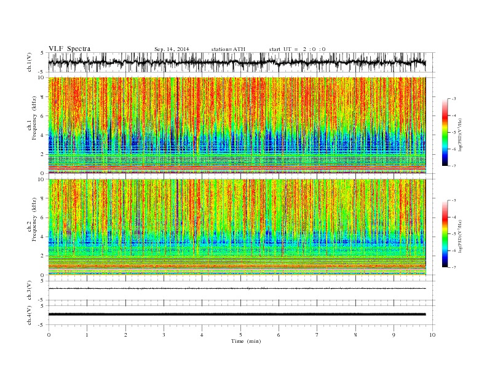Click the ch.1 spectrogram color scale bar
Viewport: 487px width, 376px height.
coord(445,132)
